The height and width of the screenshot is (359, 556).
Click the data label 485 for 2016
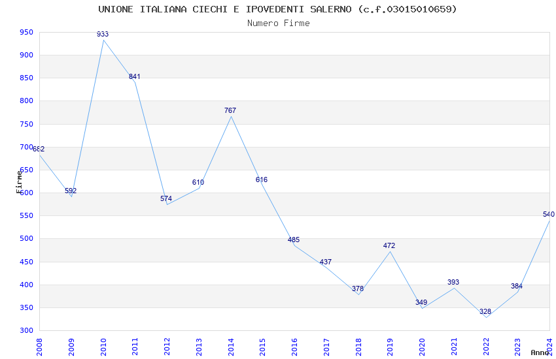click(x=294, y=240)
